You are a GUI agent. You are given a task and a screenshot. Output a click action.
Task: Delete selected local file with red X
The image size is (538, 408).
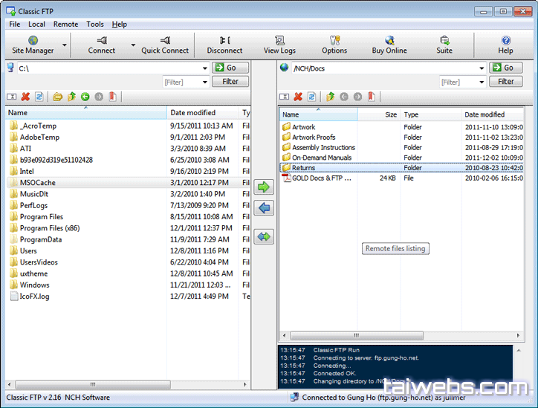click(x=26, y=97)
